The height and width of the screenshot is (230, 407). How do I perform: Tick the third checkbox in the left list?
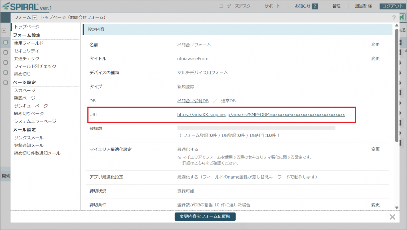(x=6, y=63)
